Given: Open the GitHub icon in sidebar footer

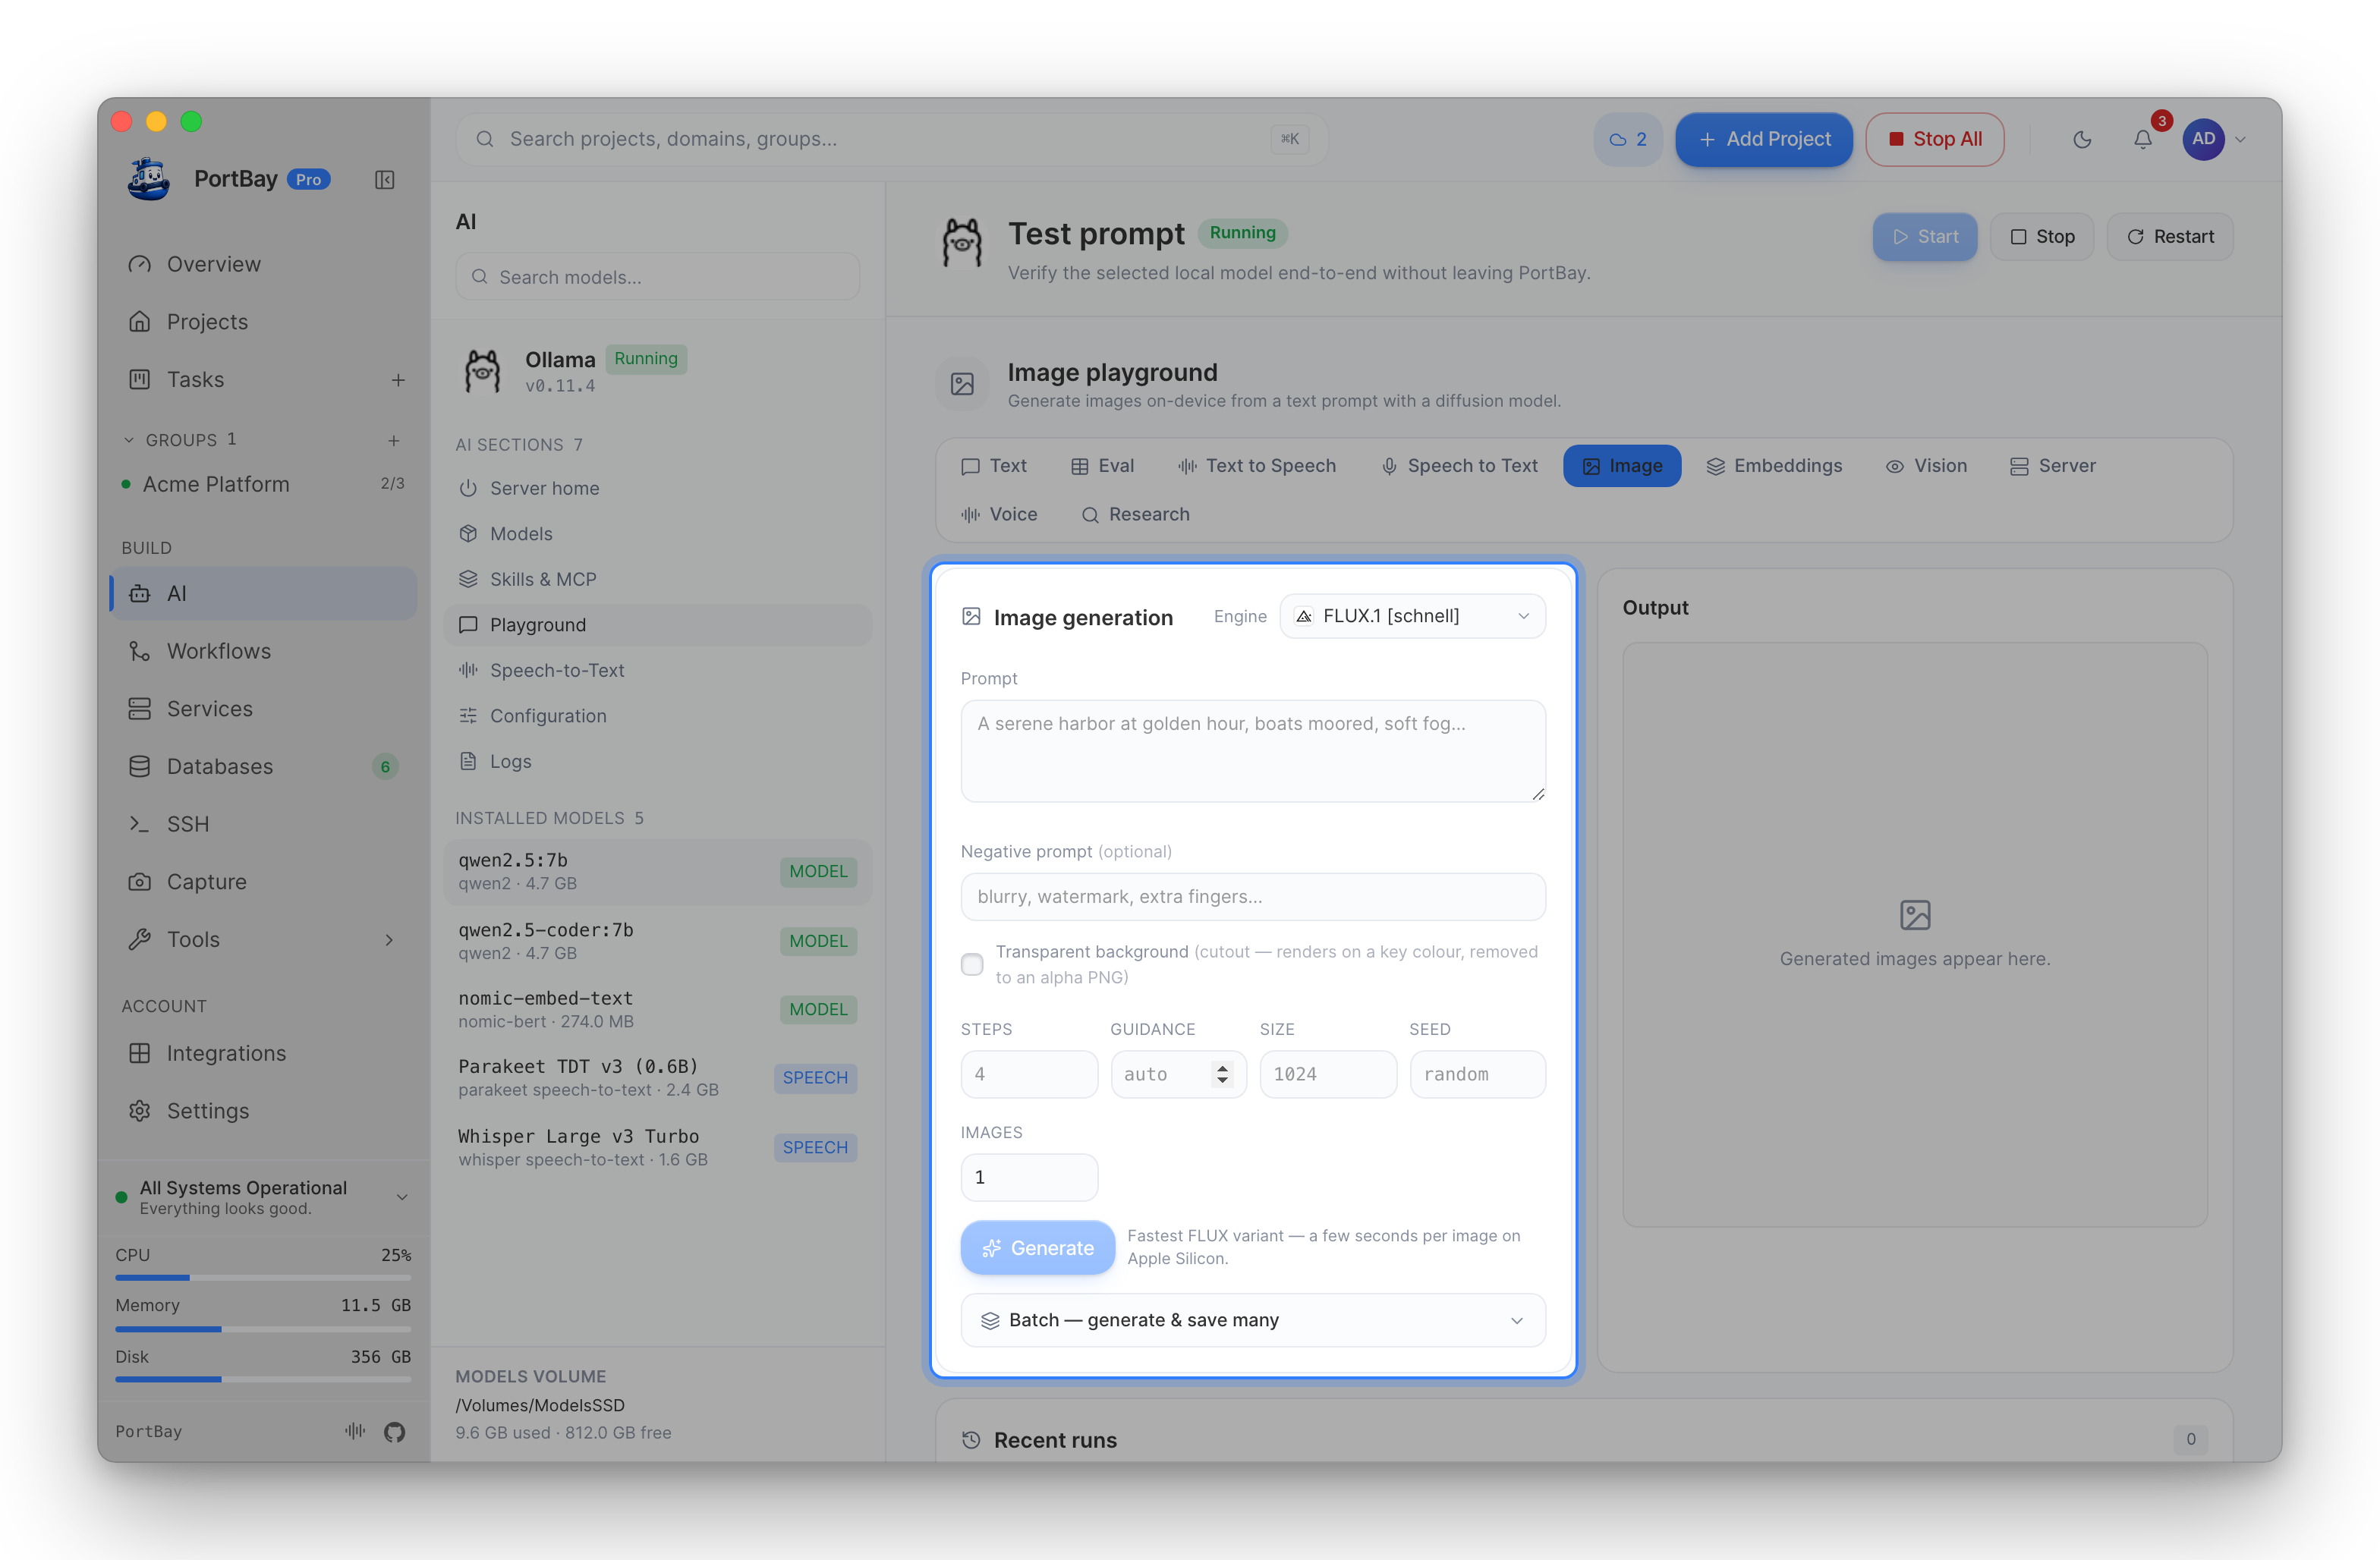Looking at the screenshot, I should pyautogui.click(x=395, y=1431).
